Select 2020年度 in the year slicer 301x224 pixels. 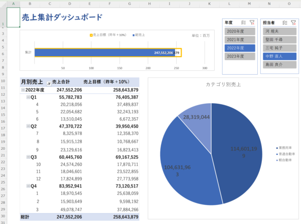(x=239, y=31)
